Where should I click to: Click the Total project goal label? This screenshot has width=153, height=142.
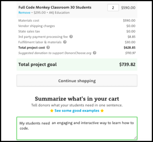tap(37, 64)
